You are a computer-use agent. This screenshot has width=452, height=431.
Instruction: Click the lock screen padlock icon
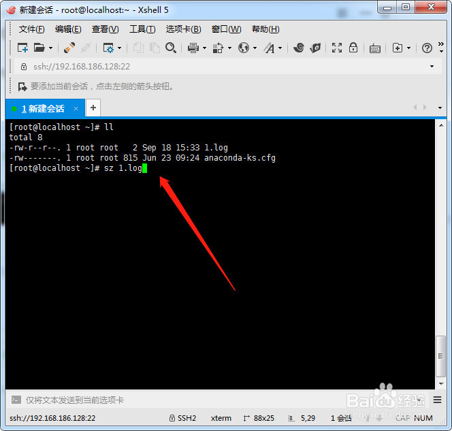point(353,48)
